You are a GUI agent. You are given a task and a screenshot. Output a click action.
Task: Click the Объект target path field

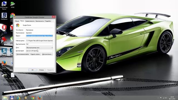coord(39,36)
